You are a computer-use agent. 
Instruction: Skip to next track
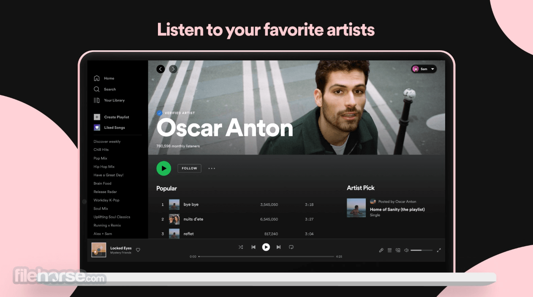tap(278, 247)
